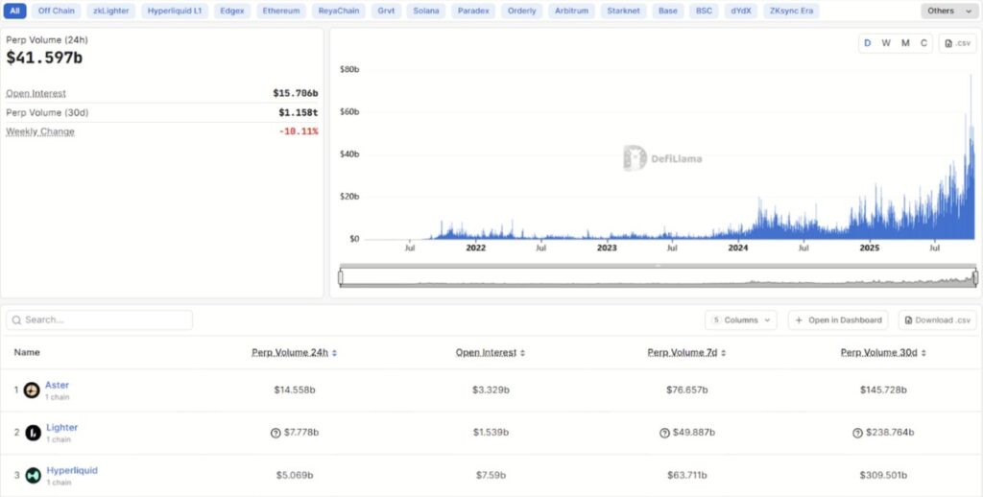
Task: Switch chart to Daily (D) interval
Action: click(868, 44)
